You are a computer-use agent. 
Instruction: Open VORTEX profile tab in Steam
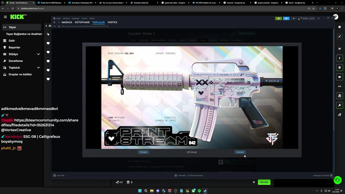click(112, 22)
